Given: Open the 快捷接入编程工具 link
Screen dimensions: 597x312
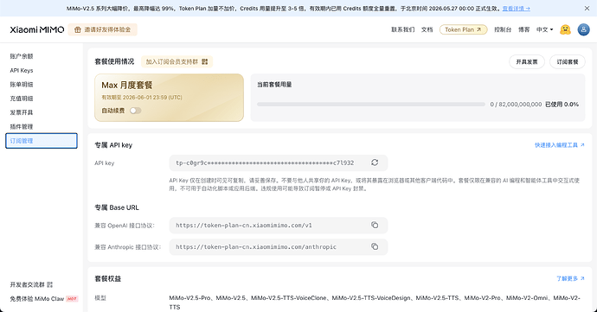Looking at the screenshot, I should 559,145.
